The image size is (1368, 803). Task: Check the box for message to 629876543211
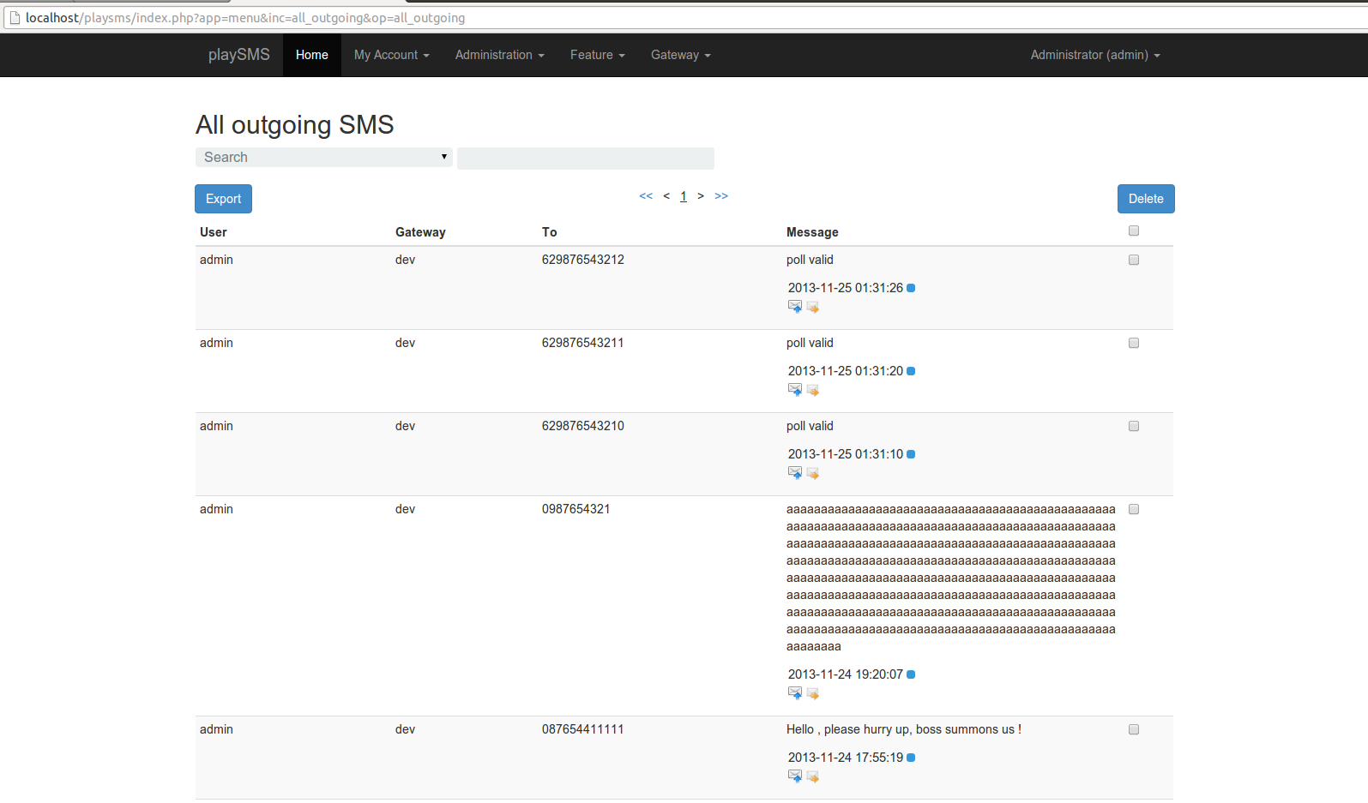(x=1134, y=343)
